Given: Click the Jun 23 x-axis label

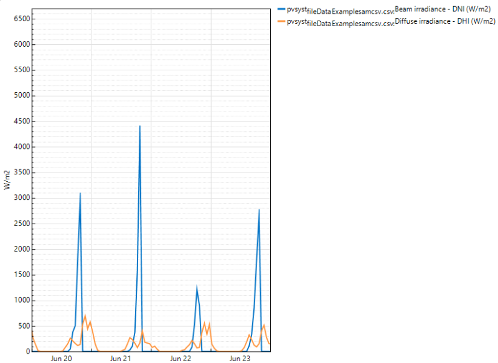Looking at the screenshot, I should [x=241, y=359].
